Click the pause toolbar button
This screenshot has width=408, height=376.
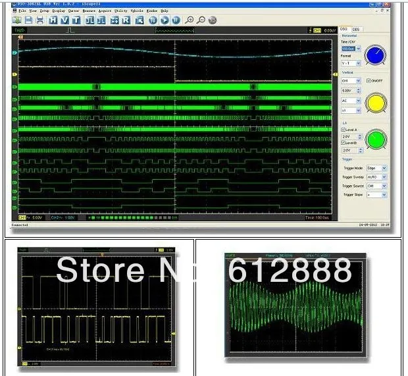tap(176, 20)
